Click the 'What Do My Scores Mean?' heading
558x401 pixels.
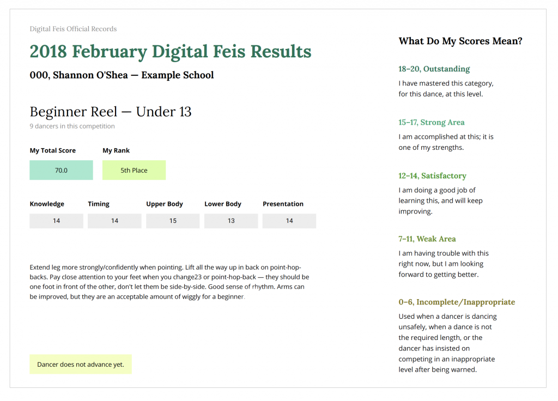[x=460, y=41]
